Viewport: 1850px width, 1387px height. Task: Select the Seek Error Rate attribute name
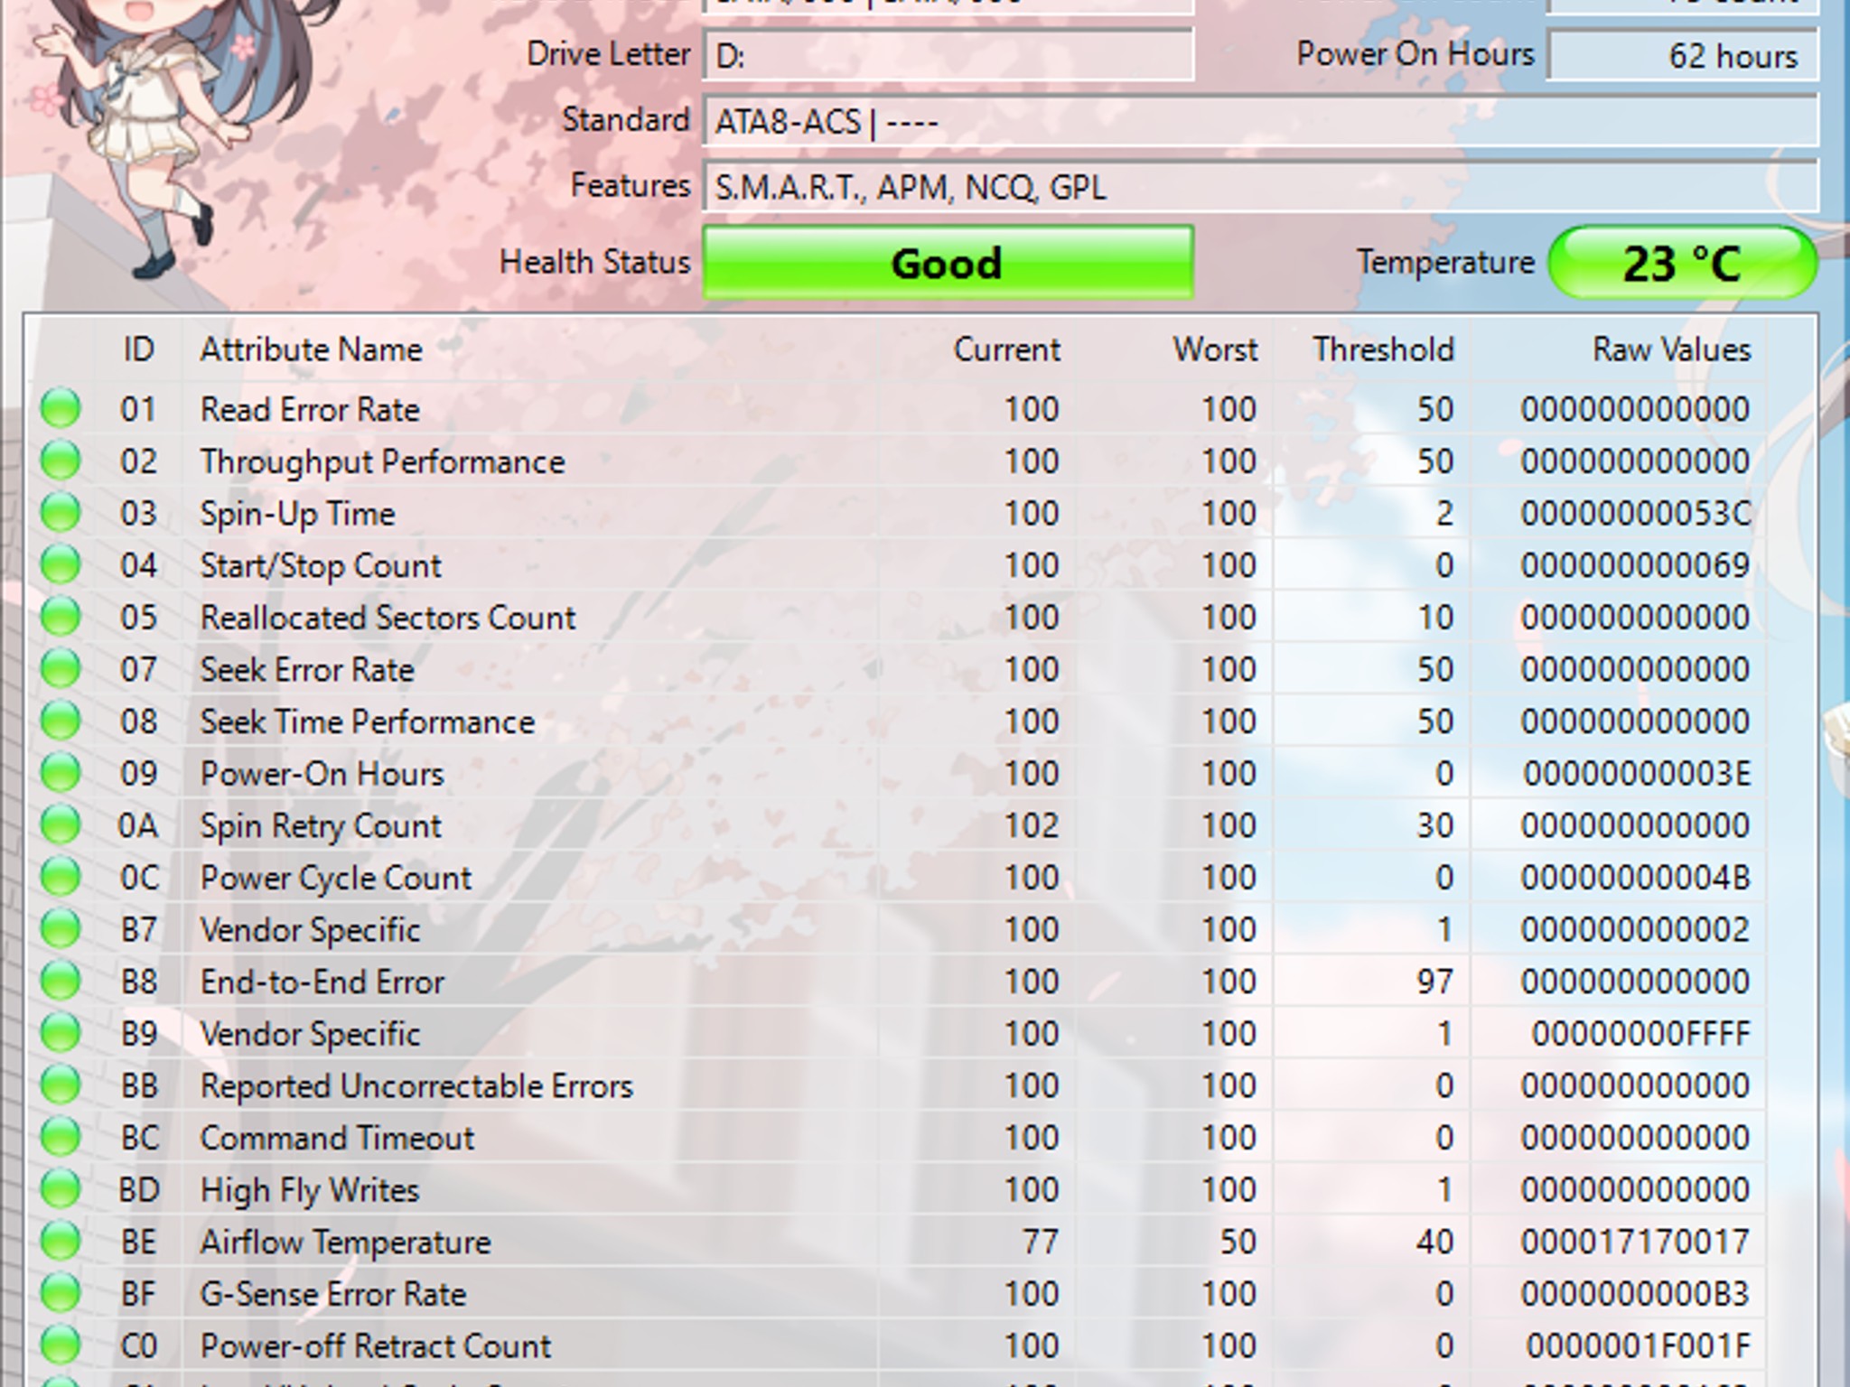click(x=307, y=670)
